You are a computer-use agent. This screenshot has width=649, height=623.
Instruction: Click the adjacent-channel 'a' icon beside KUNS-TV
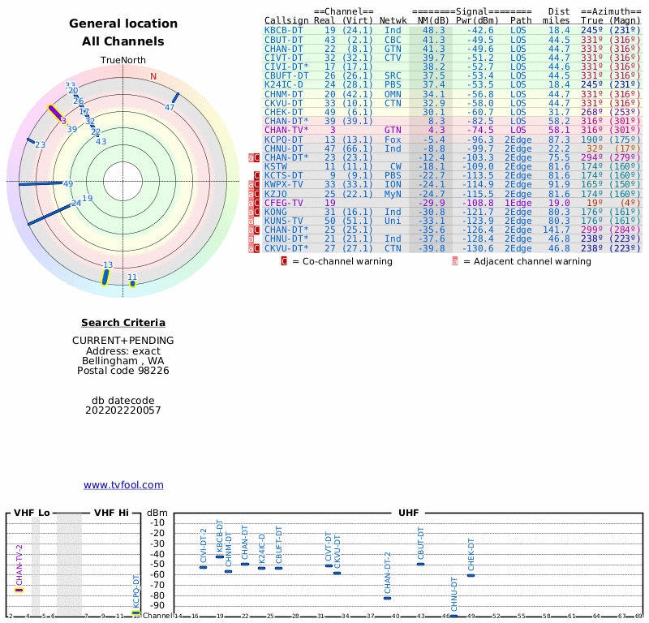pos(251,221)
